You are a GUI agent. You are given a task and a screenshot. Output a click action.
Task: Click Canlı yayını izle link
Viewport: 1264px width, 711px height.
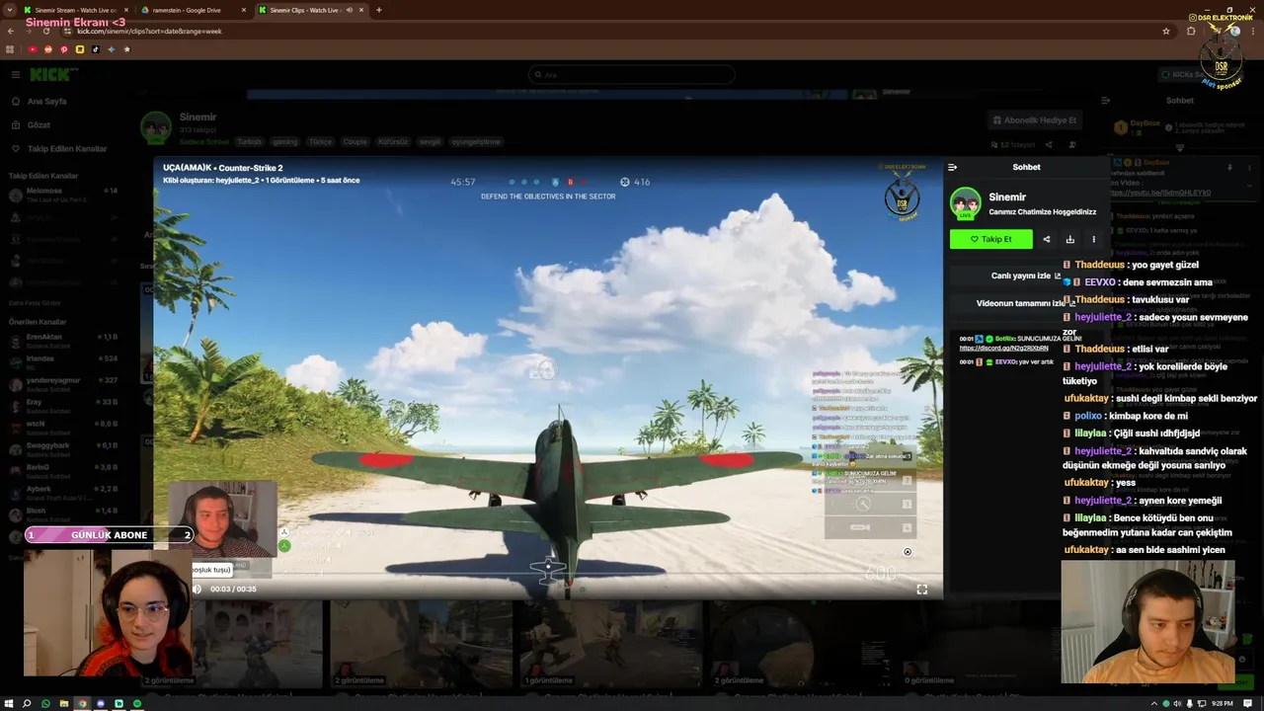1026,276
